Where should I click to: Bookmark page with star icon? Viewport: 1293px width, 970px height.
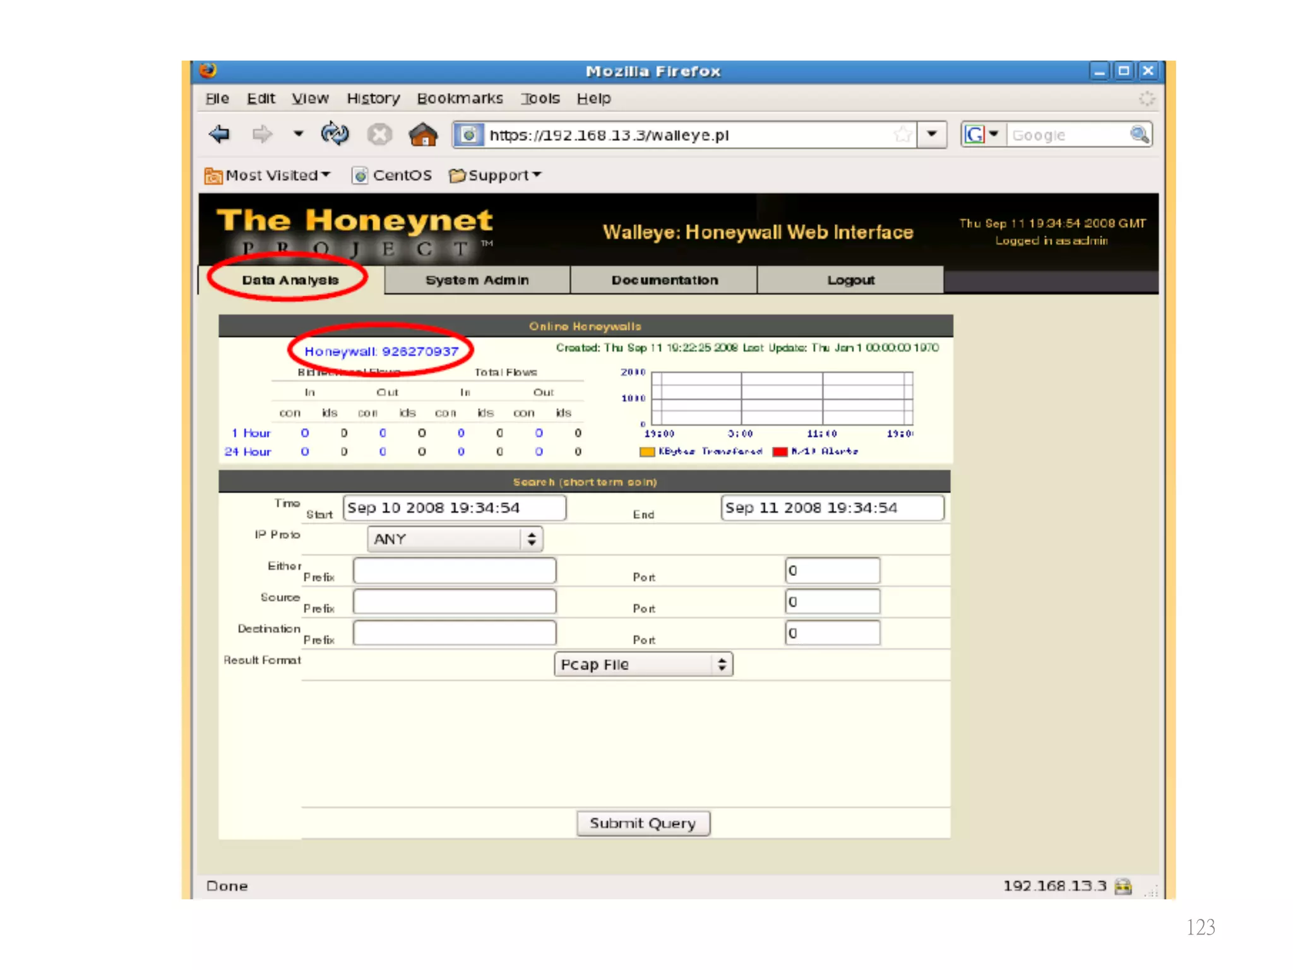tap(903, 135)
